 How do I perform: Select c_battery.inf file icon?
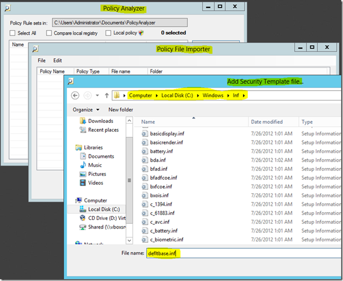point(144,231)
